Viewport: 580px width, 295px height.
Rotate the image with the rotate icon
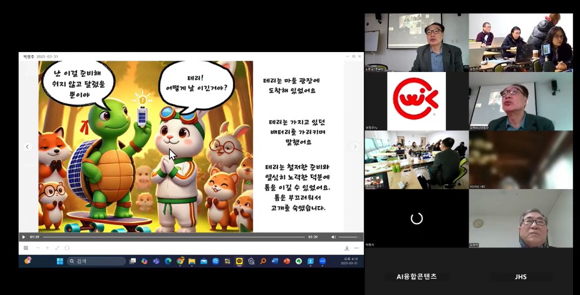tap(67, 248)
